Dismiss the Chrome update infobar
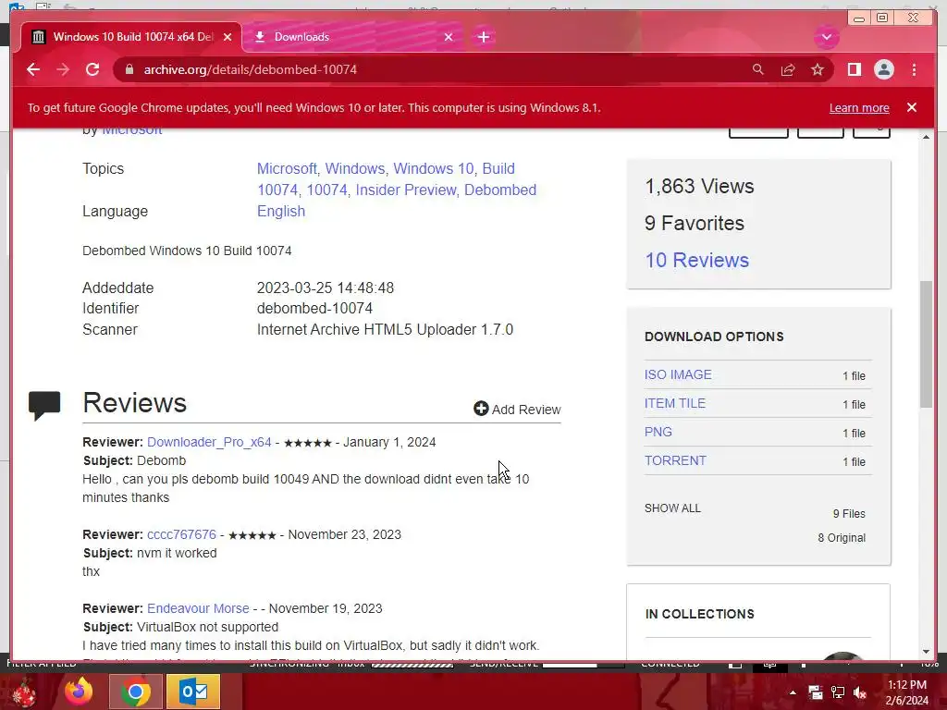 (x=911, y=107)
